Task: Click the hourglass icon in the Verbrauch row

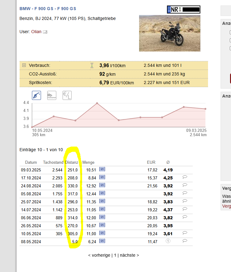Action: point(92,65)
